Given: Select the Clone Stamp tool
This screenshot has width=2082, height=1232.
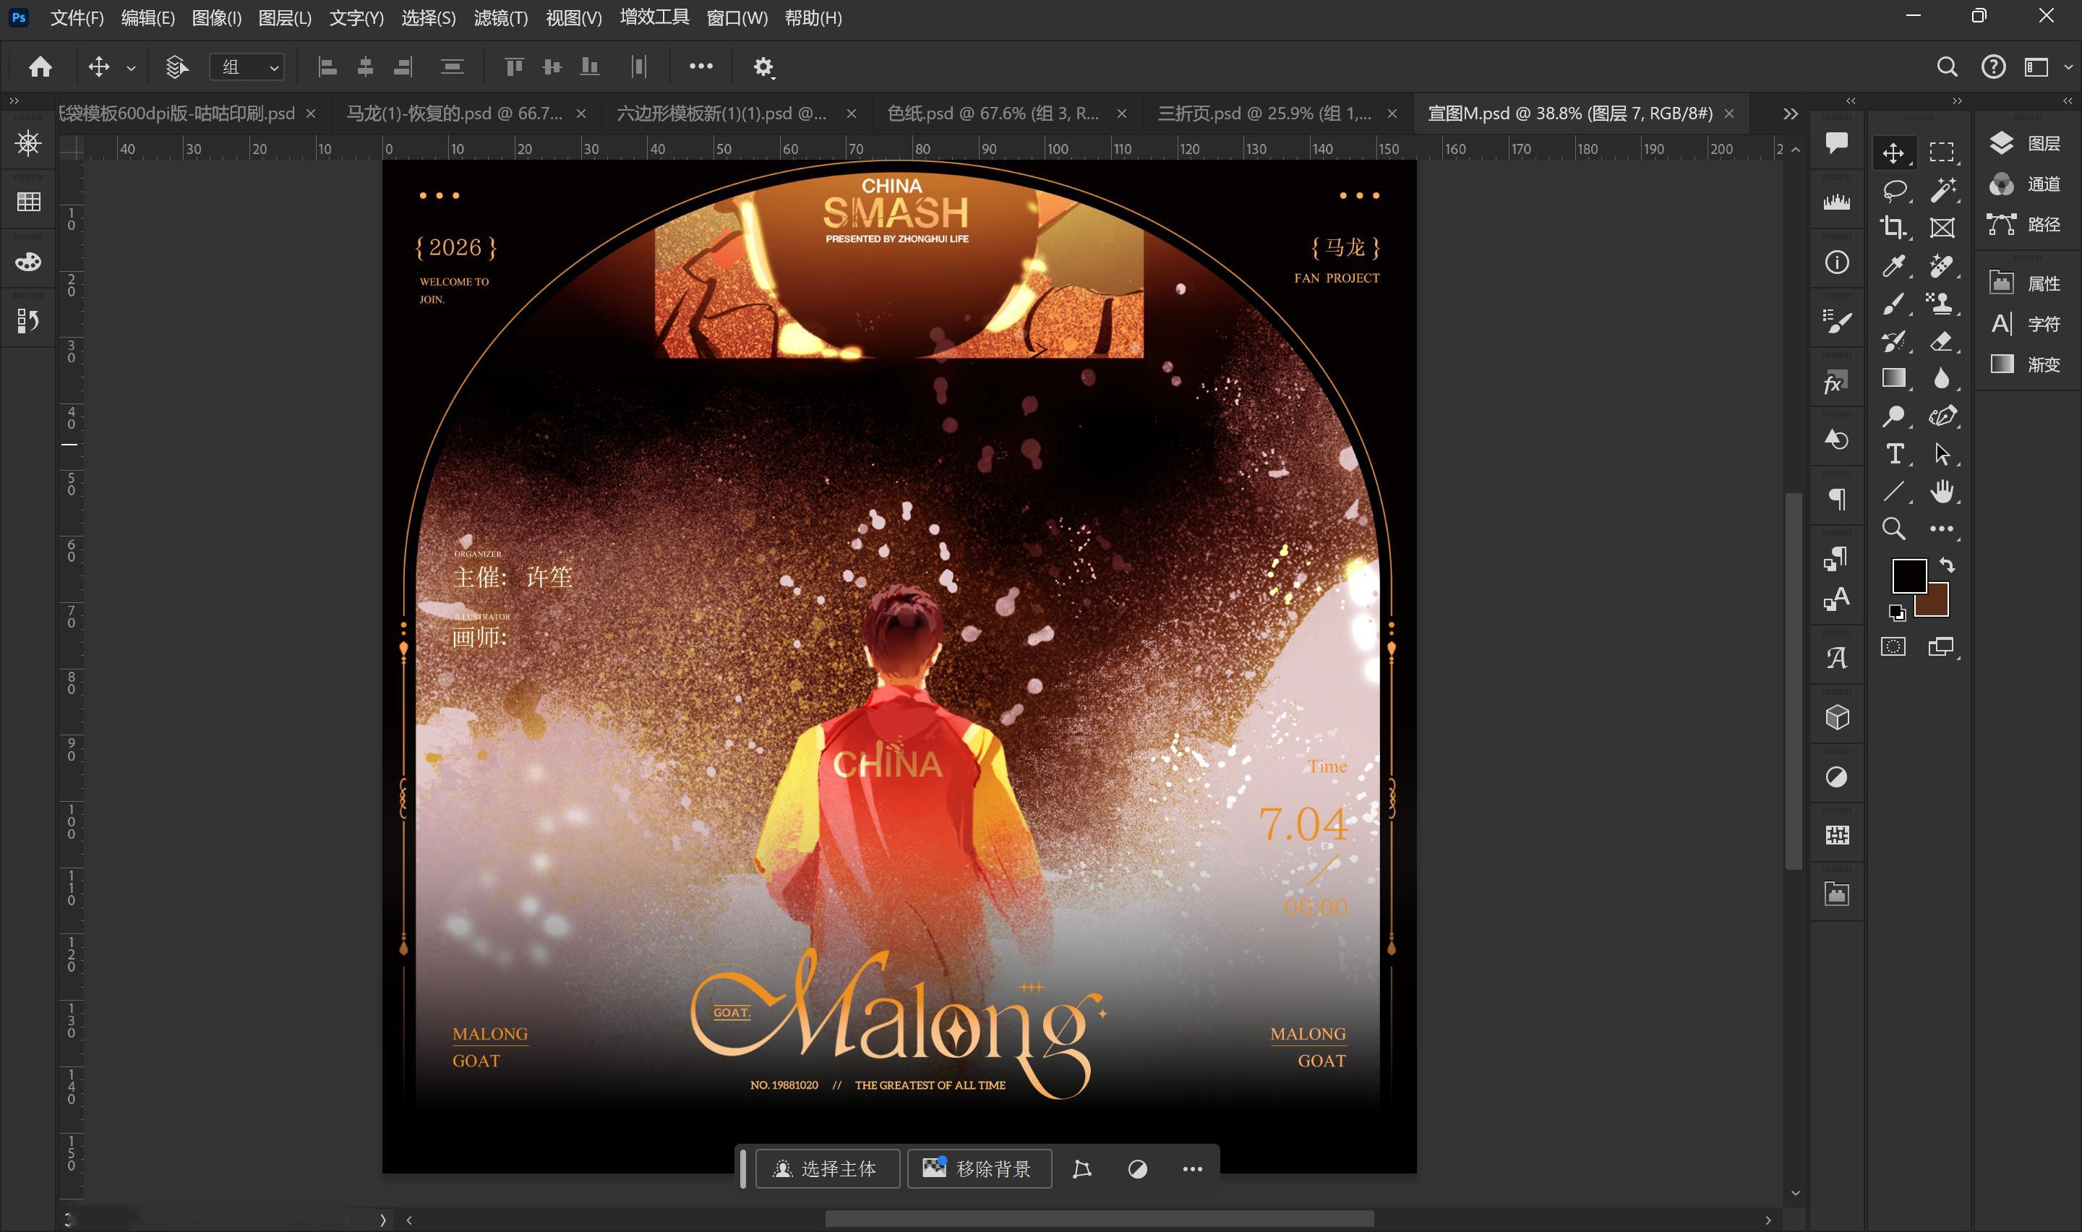Looking at the screenshot, I should point(1941,303).
